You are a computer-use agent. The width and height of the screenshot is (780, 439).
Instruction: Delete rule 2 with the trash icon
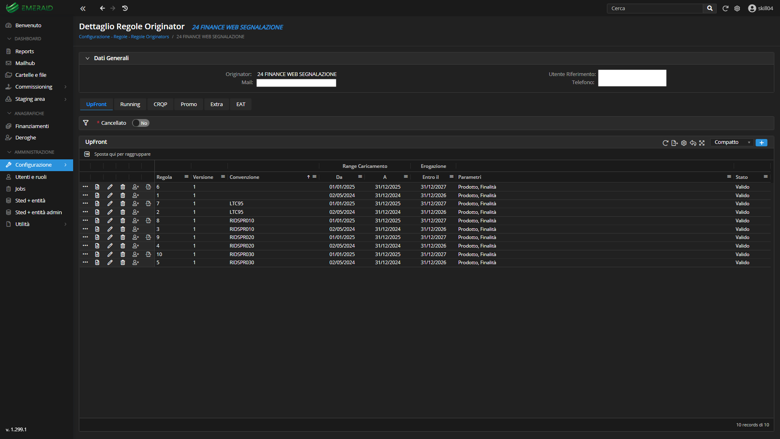tap(123, 212)
